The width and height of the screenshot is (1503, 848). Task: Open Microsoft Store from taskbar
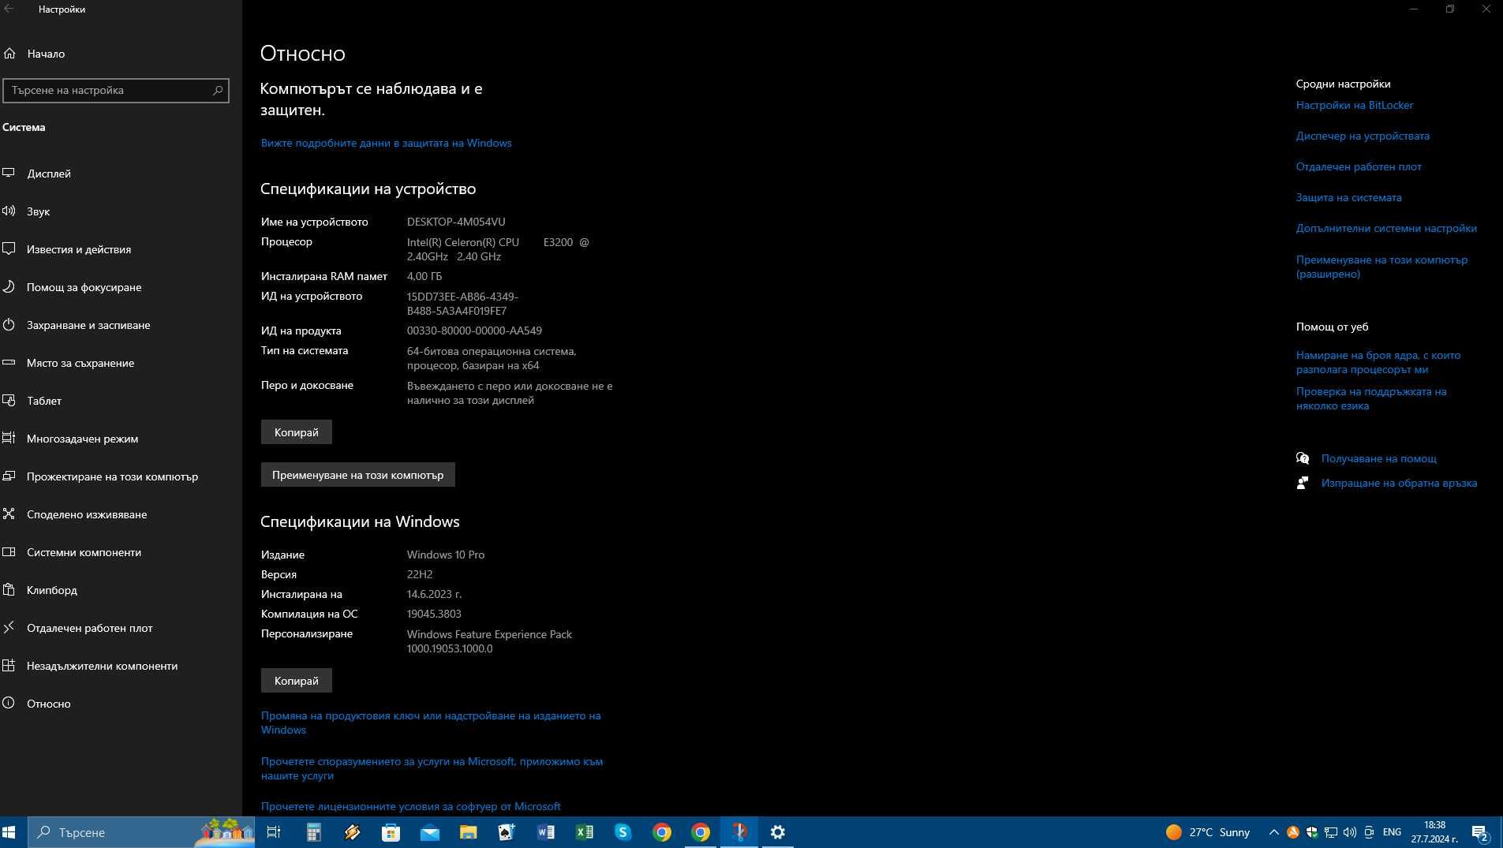pos(391,832)
